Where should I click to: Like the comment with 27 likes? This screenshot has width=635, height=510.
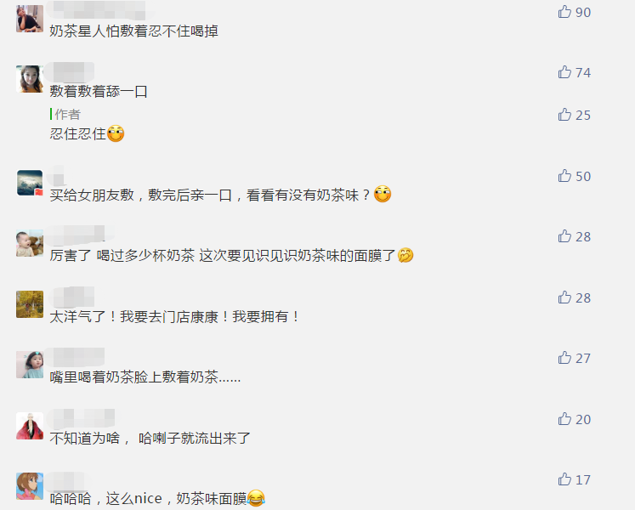point(564,358)
